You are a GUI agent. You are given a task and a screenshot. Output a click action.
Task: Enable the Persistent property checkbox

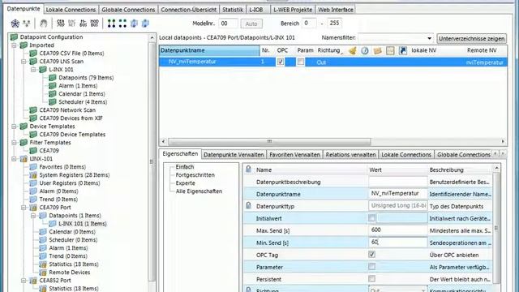(371, 279)
